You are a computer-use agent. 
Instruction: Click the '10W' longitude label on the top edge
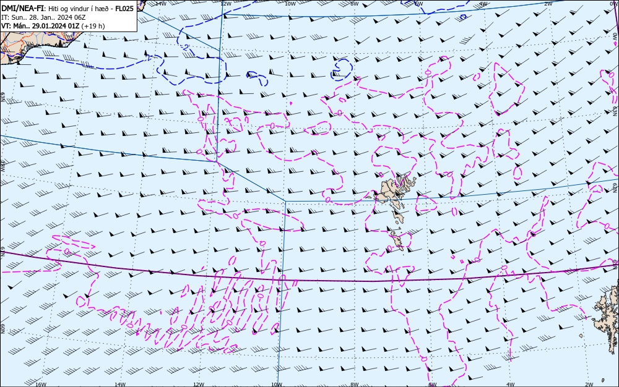coord(290,3)
